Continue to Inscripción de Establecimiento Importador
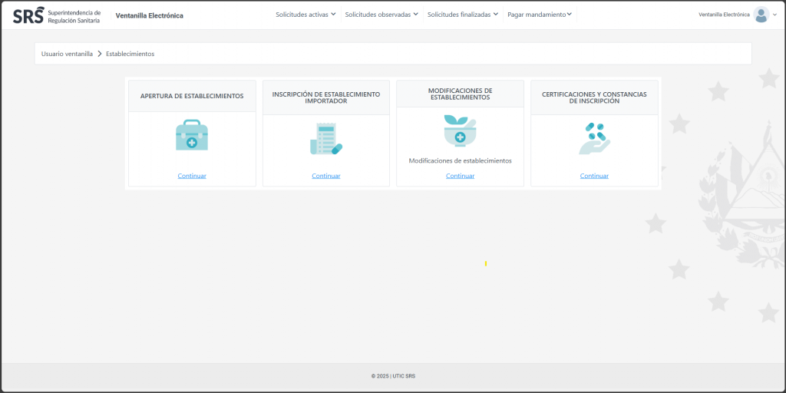The width and height of the screenshot is (786, 393). [x=325, y=176]
